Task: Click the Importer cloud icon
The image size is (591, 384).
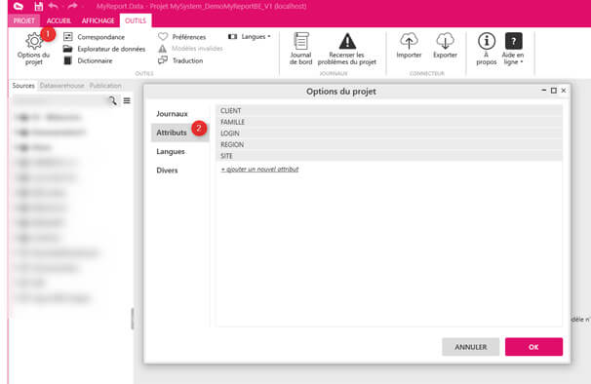Action: coord(409,41)
